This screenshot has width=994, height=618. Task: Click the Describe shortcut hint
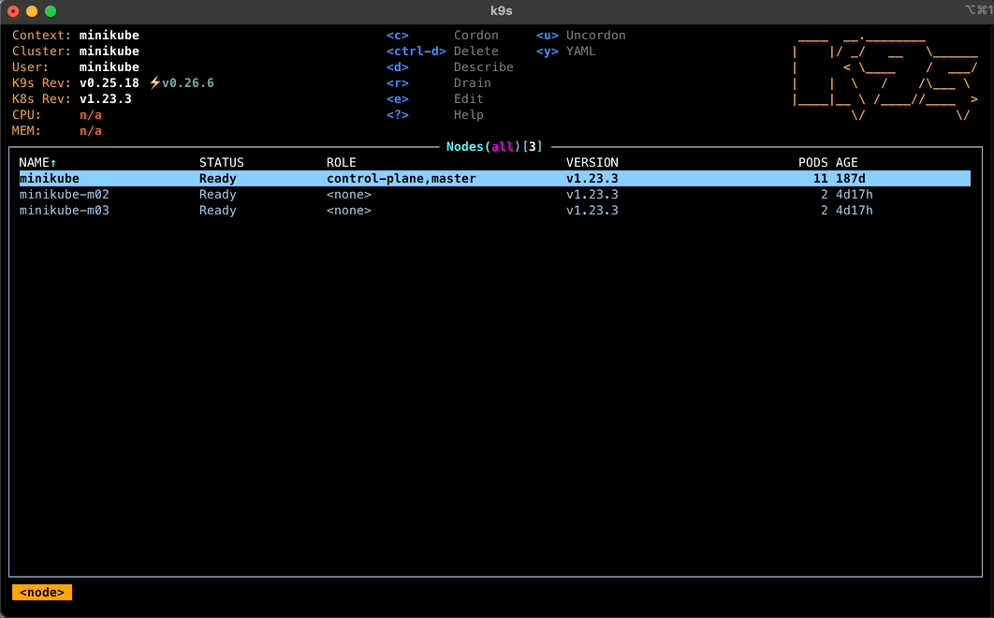click(484, 66)
